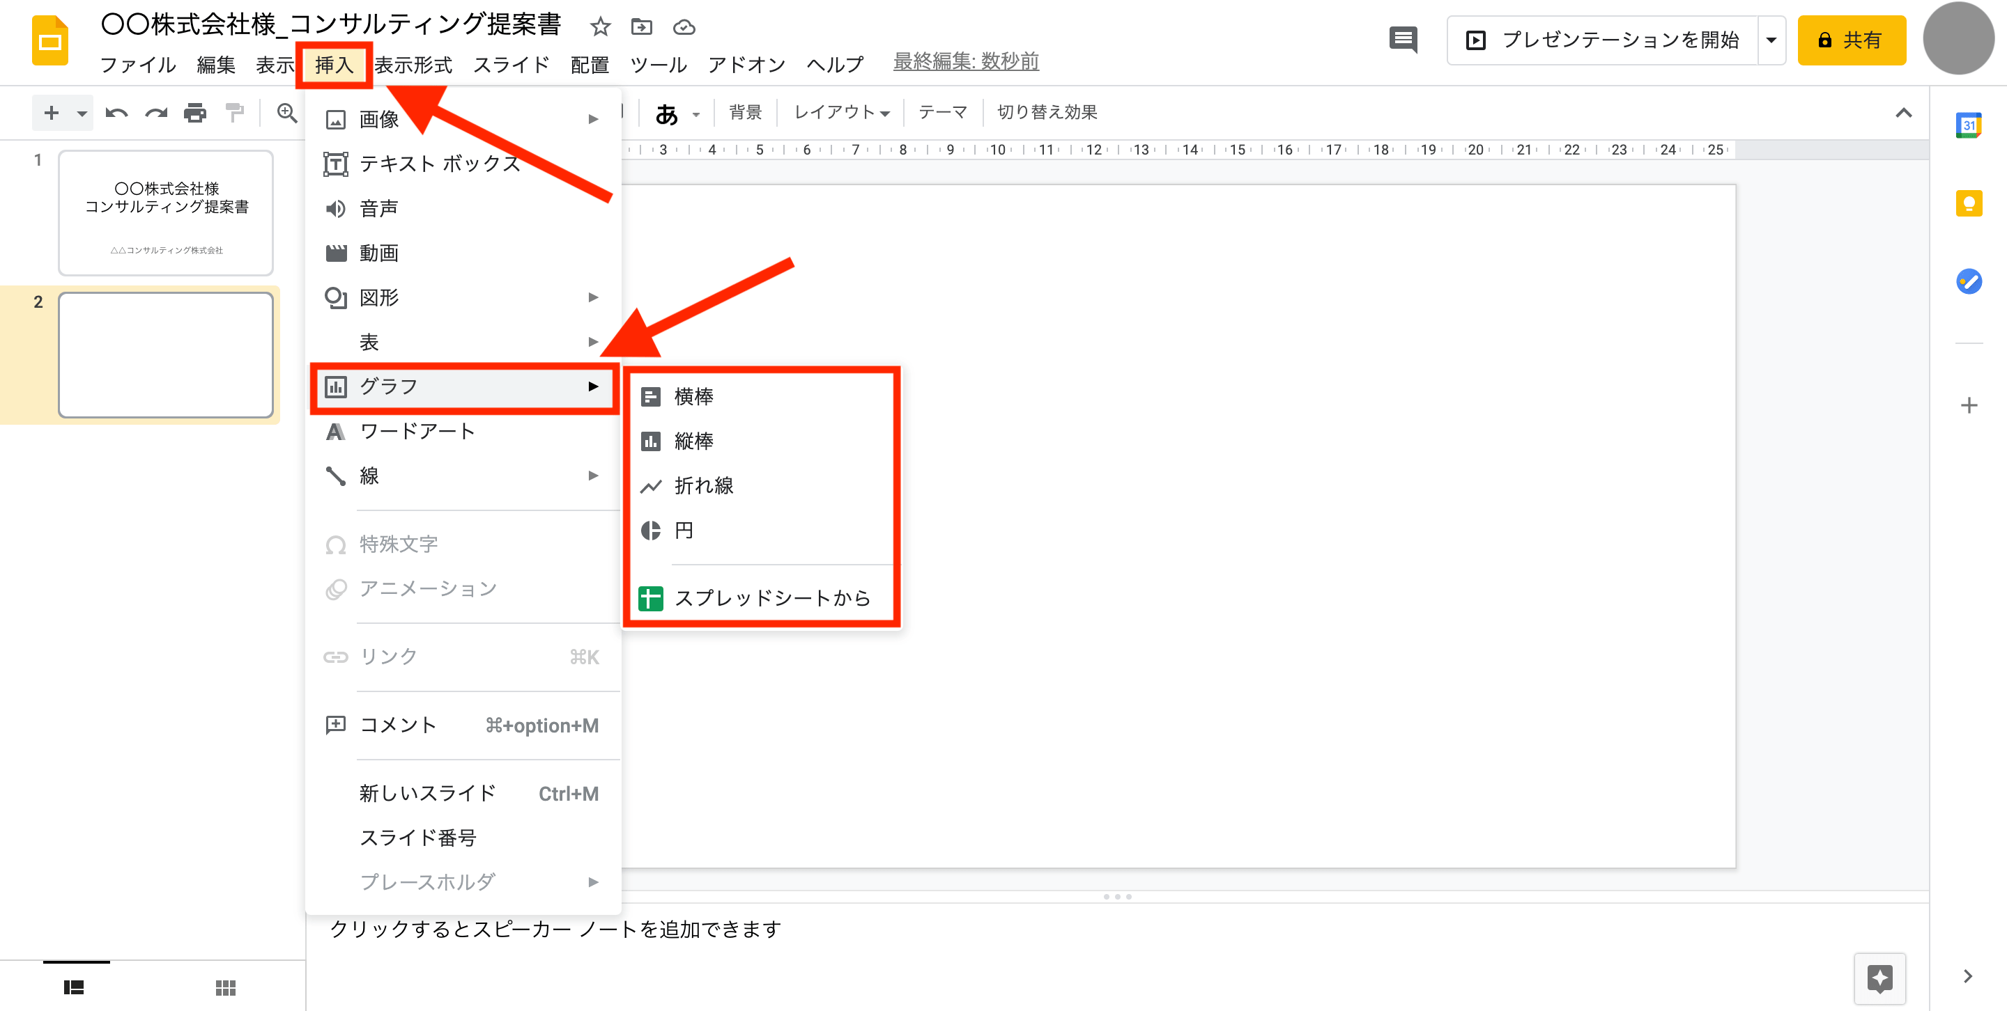Open the 編集 menu
2007x1011 pixels.
click(216, 65)
